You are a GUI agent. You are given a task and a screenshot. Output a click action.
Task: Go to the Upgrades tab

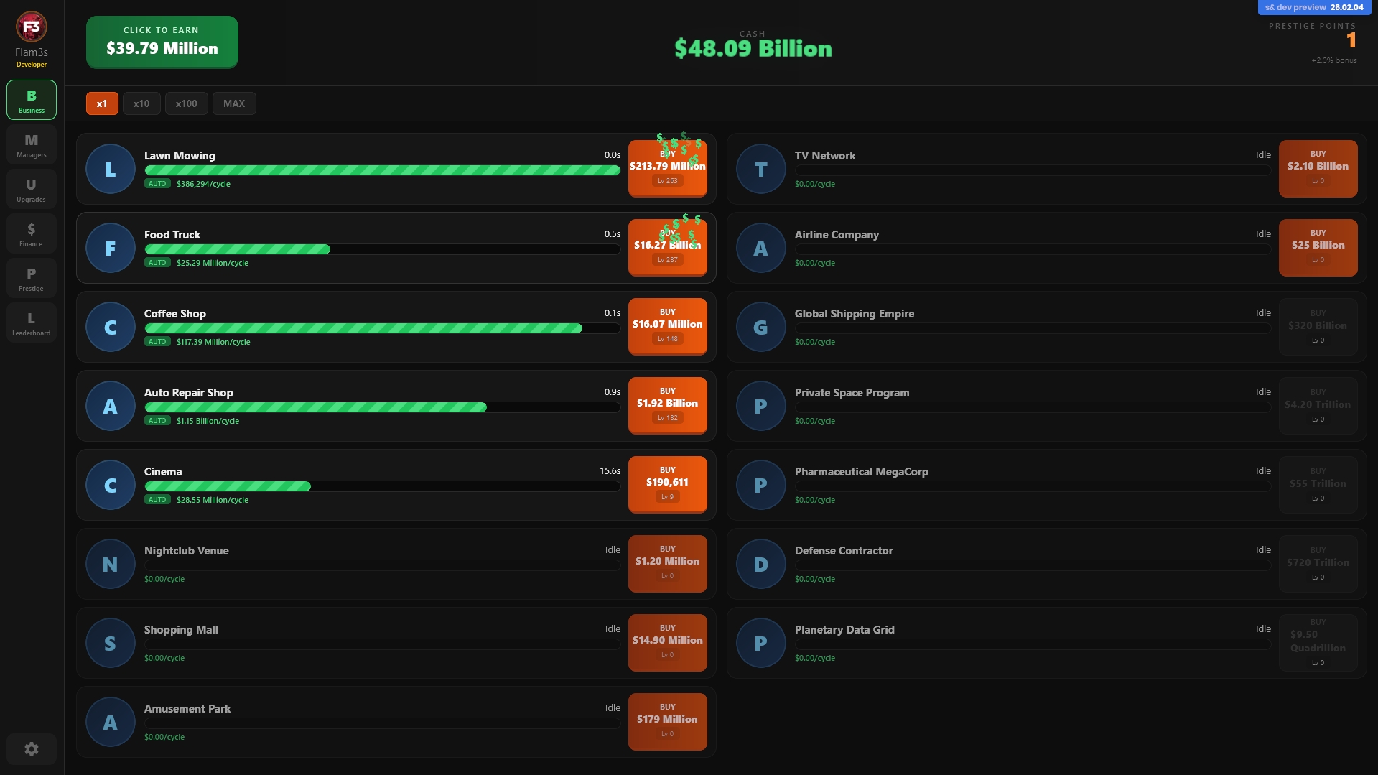coord(31,190)
